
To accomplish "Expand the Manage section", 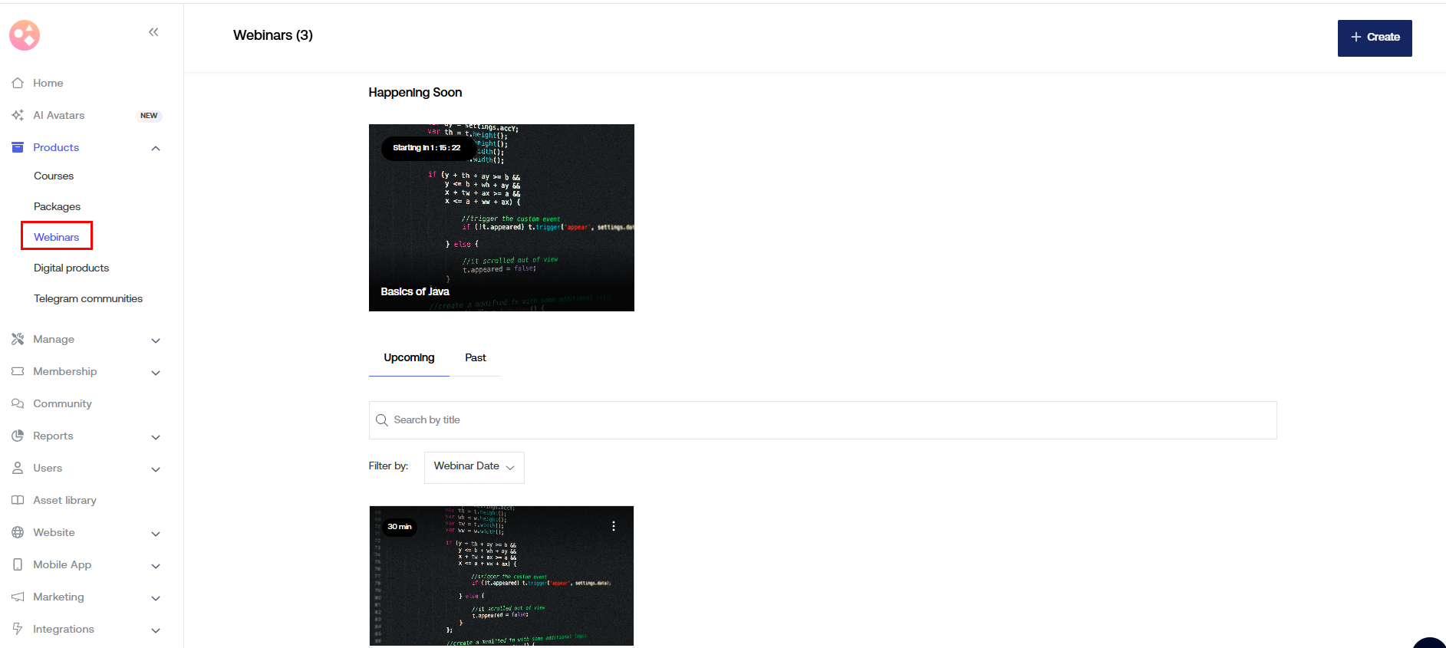I will tap(156, 340).
